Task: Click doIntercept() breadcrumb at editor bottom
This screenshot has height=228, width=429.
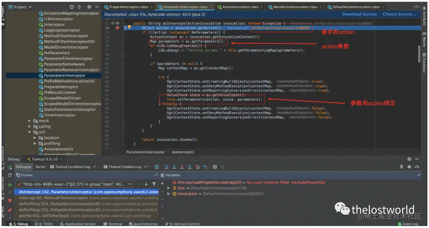Action: (183, 152)
